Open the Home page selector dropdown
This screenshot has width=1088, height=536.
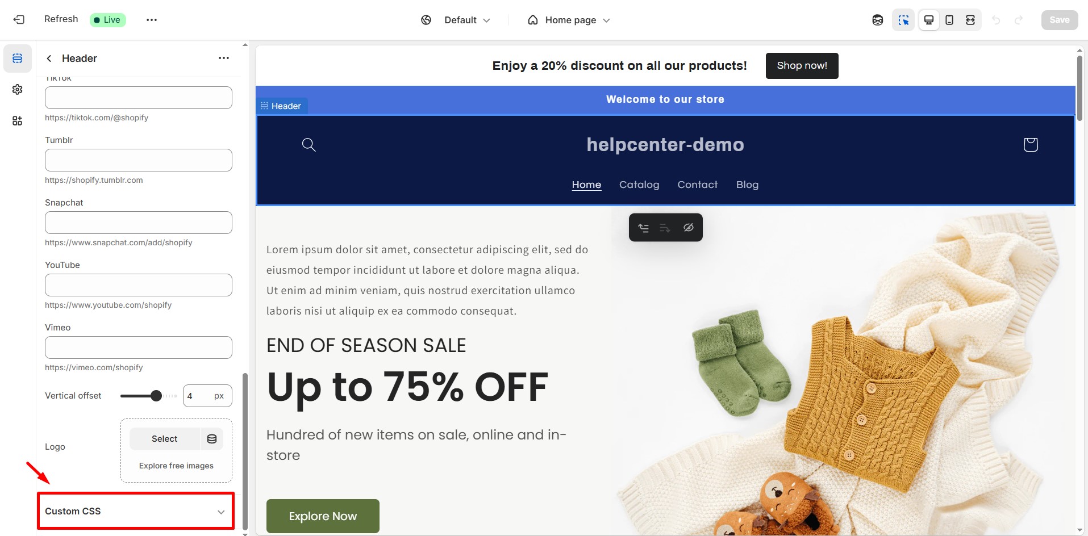(x=569, y=20)
